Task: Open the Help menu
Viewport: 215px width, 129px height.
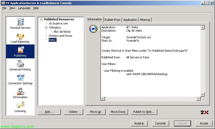Action: pyautogui.click(x=36, y=8)
